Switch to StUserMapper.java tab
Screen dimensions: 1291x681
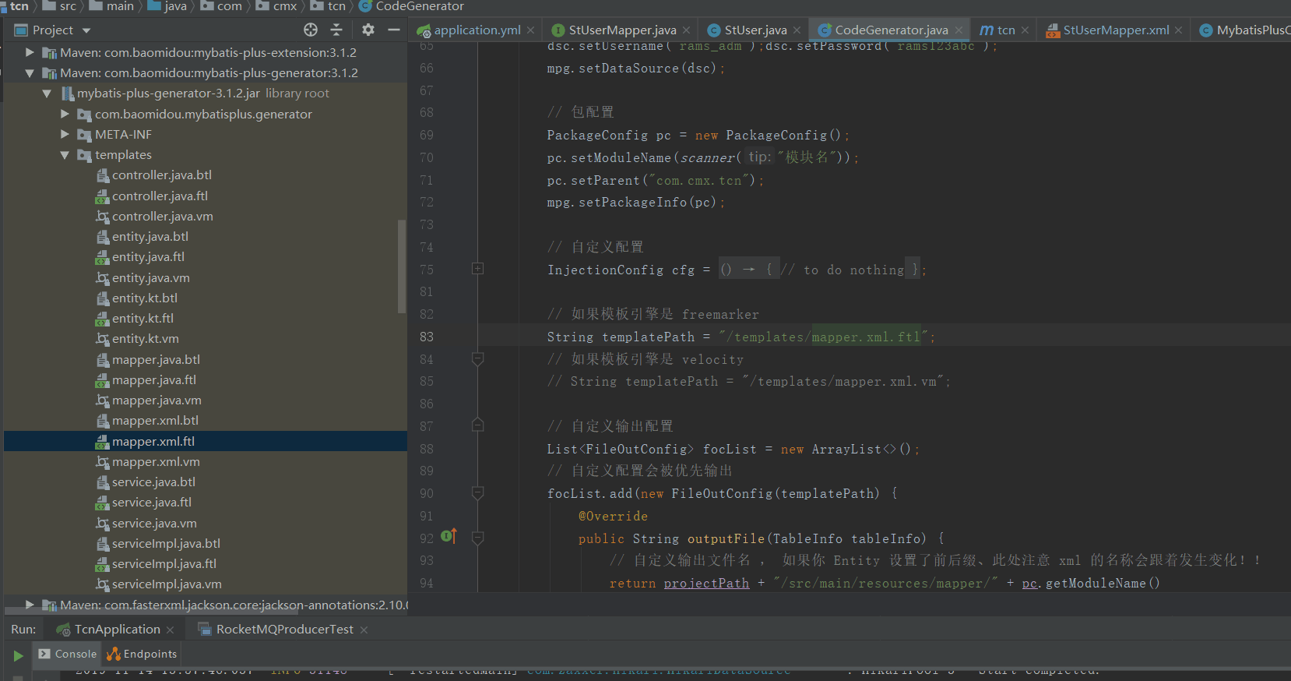(621, 30)
